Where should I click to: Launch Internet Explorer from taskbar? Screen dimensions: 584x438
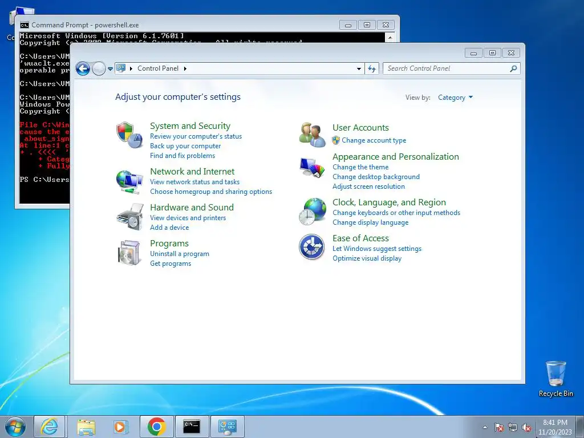49,427
